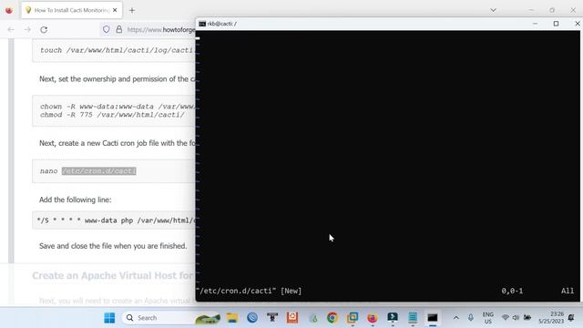Open the orange square app icon in taskbar
Image resolution: width=583 pixels, height=328 pixels.
click(292, 318)
